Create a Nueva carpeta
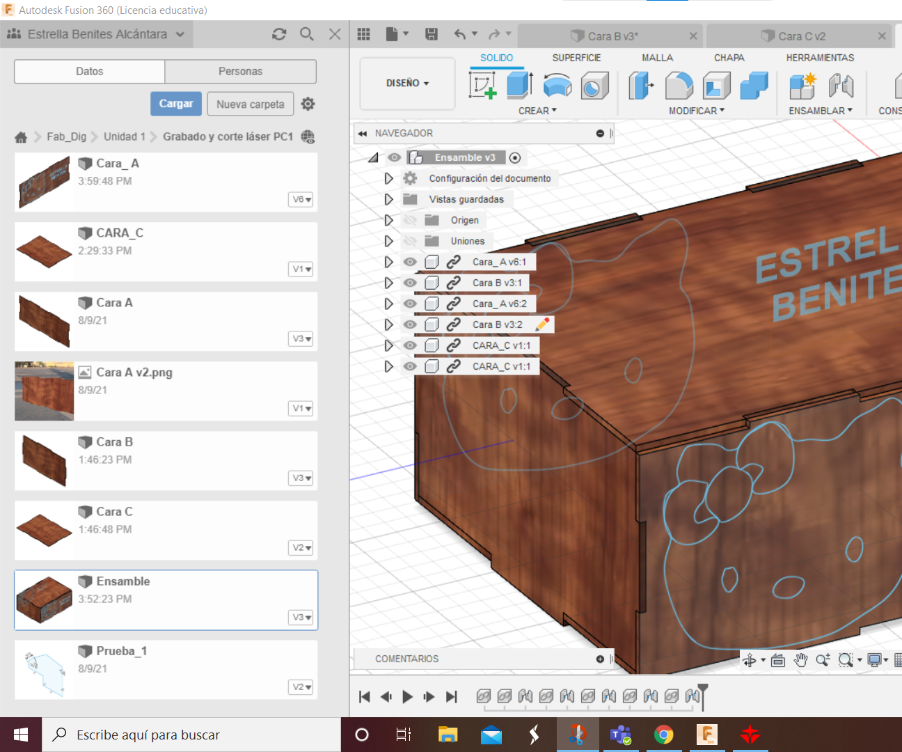Screen dimensions: 902x752 (250, 103)
